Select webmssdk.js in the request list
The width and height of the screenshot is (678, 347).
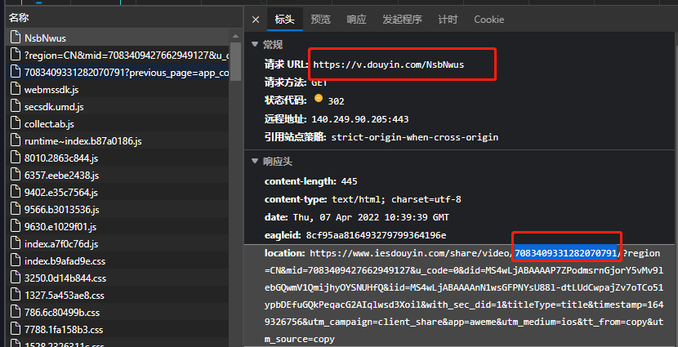(118, 90)
